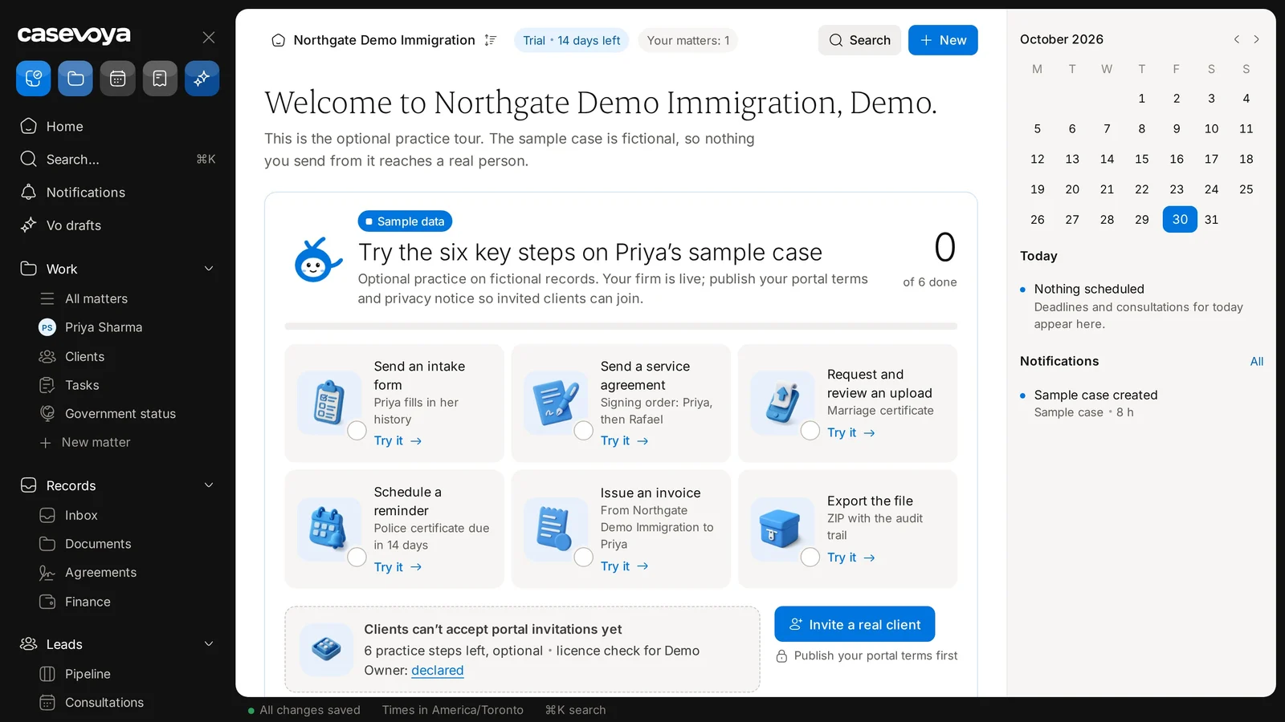This screenshot has width=1285, height=722.
Task: Mark 'Send an intake form' step circle done
Action: click(x=357, y=431)
